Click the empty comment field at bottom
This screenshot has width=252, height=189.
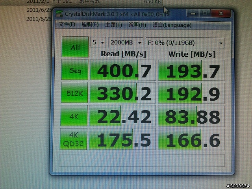[x=142, y=160]
